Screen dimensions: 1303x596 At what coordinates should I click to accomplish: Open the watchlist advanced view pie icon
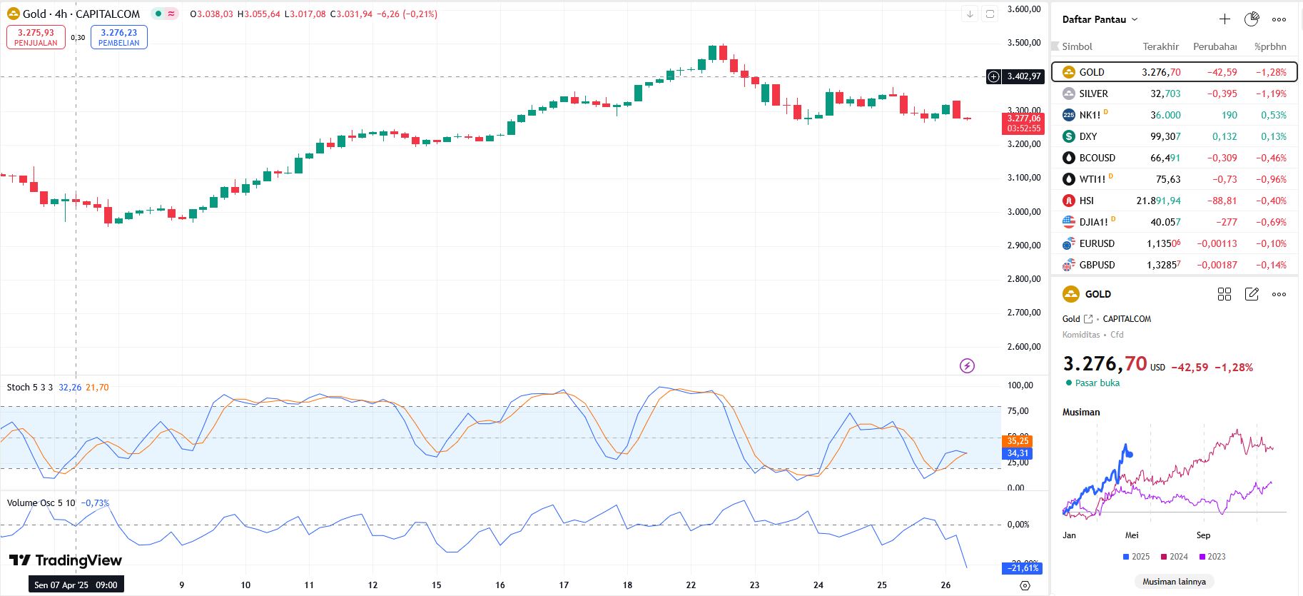point(1252,19)
